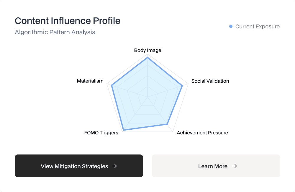
Task: Select the Materialism axis label
Action: [x=90, y=81]
